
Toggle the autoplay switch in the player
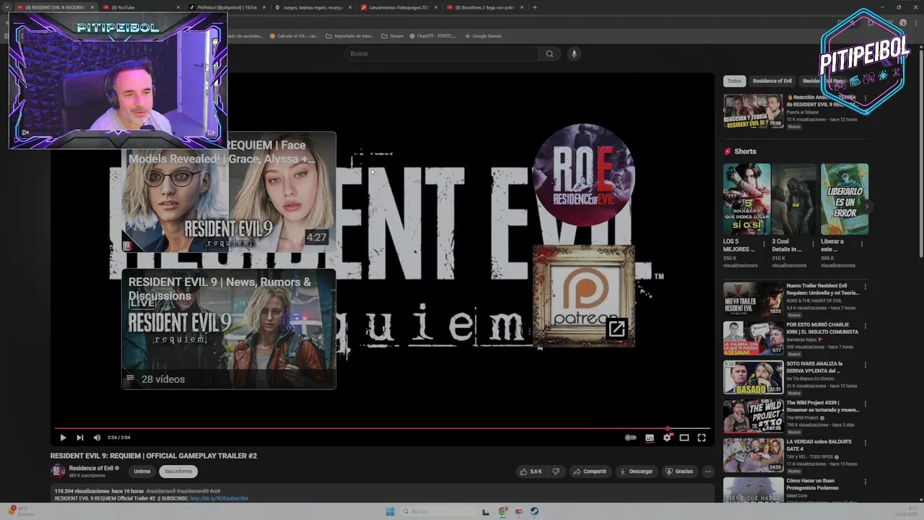coord(631,438)
